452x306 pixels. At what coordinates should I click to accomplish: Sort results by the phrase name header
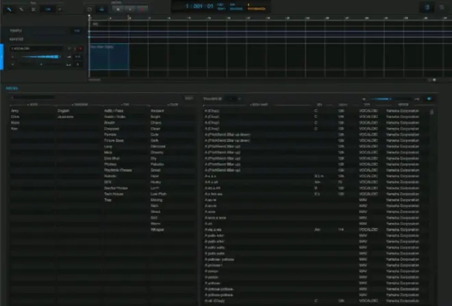(x=259, y=105)
